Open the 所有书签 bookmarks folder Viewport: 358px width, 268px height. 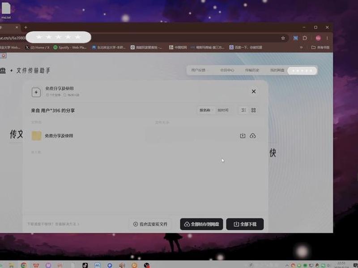pos(320,47)
